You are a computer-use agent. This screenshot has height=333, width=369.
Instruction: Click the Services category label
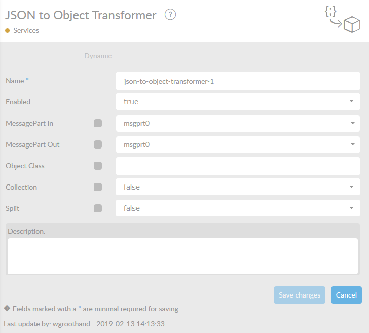pyautogui.click(x=26, y=31)
